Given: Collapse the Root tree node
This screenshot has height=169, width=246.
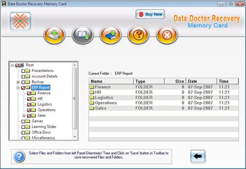Looking at the screenshot, I should (x=12, y=65).
